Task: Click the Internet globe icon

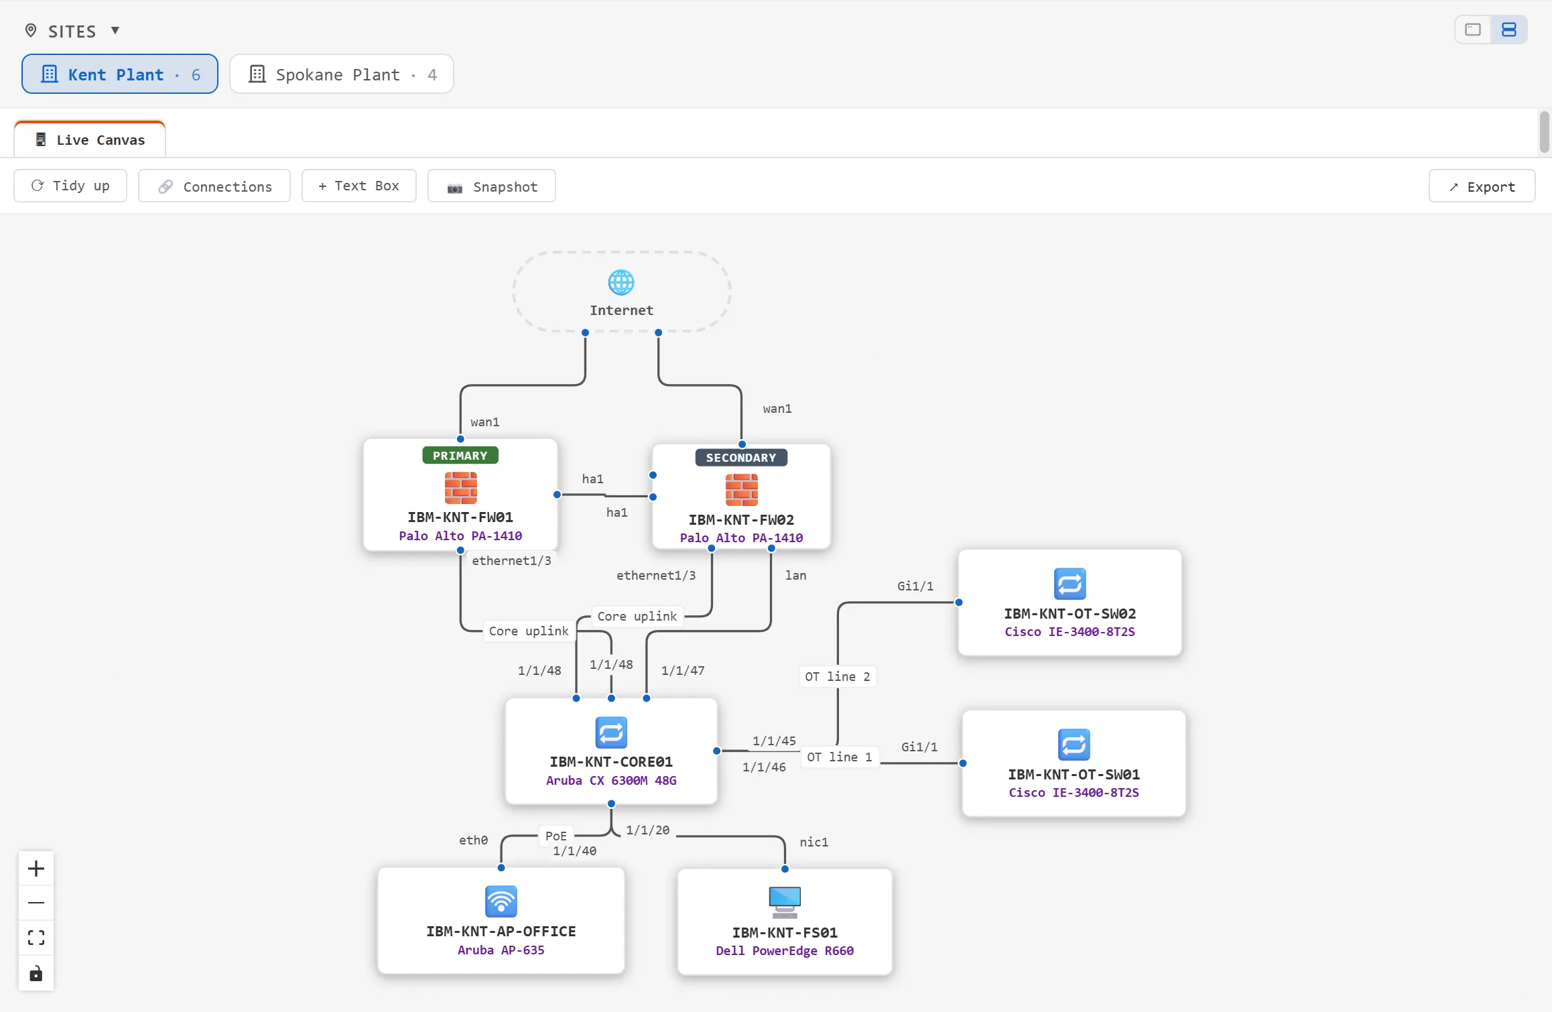Action: 621,282
